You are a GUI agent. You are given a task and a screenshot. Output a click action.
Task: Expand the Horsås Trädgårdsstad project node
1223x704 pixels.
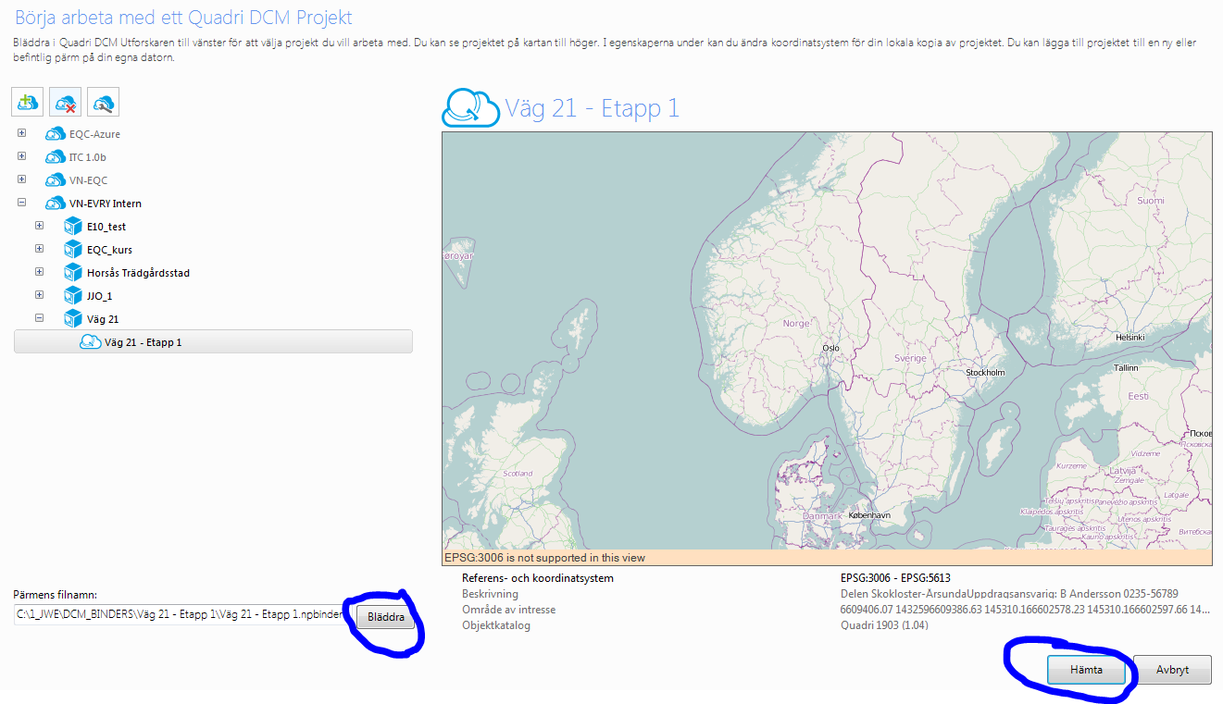pos(39,272)
